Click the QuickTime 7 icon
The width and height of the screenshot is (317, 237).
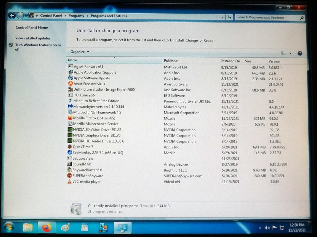point(70,147)
